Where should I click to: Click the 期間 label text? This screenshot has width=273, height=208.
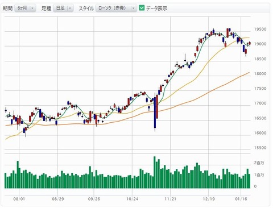8,9
